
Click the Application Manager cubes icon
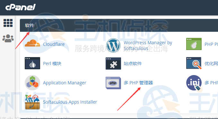tap(32, 83)
